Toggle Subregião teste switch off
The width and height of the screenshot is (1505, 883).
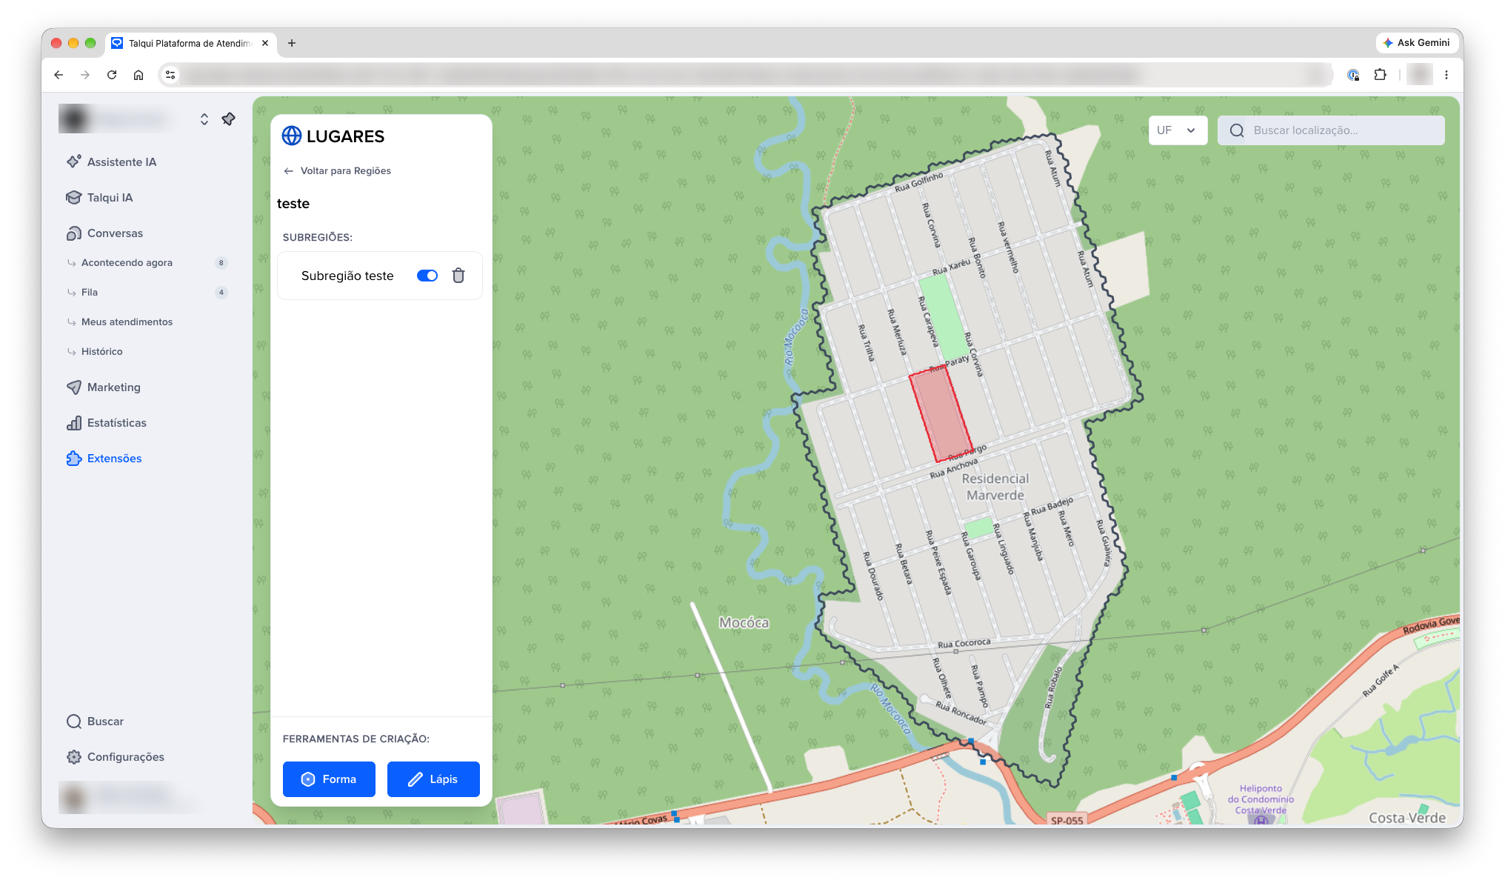[x=427, y=276]
